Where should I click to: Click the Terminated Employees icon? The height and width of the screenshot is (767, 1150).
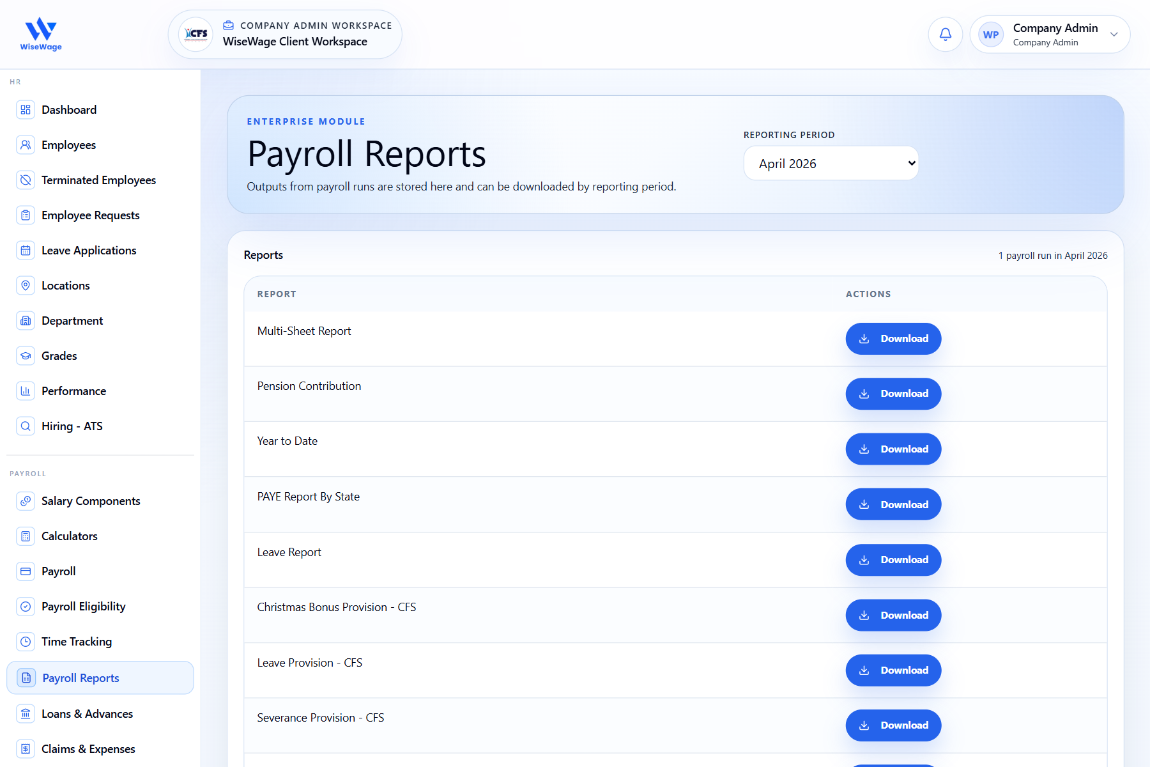[x=26, y=180]
